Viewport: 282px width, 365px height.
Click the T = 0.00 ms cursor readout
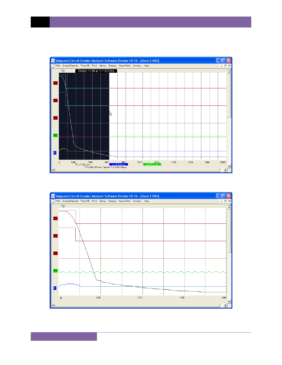pos(83,165)
